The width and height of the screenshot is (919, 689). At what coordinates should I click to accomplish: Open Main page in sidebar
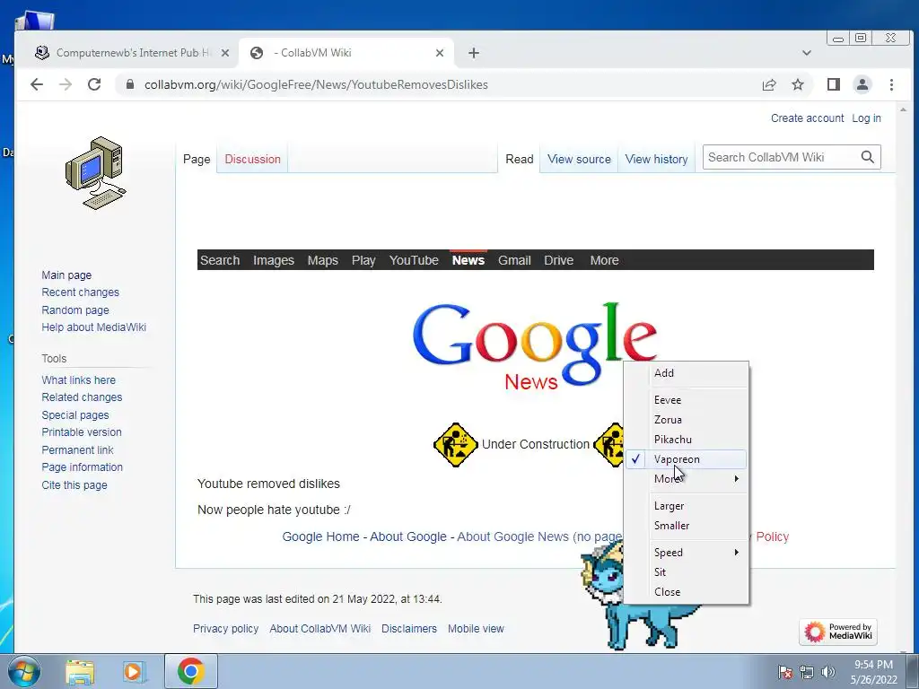(x=66, y=275)
